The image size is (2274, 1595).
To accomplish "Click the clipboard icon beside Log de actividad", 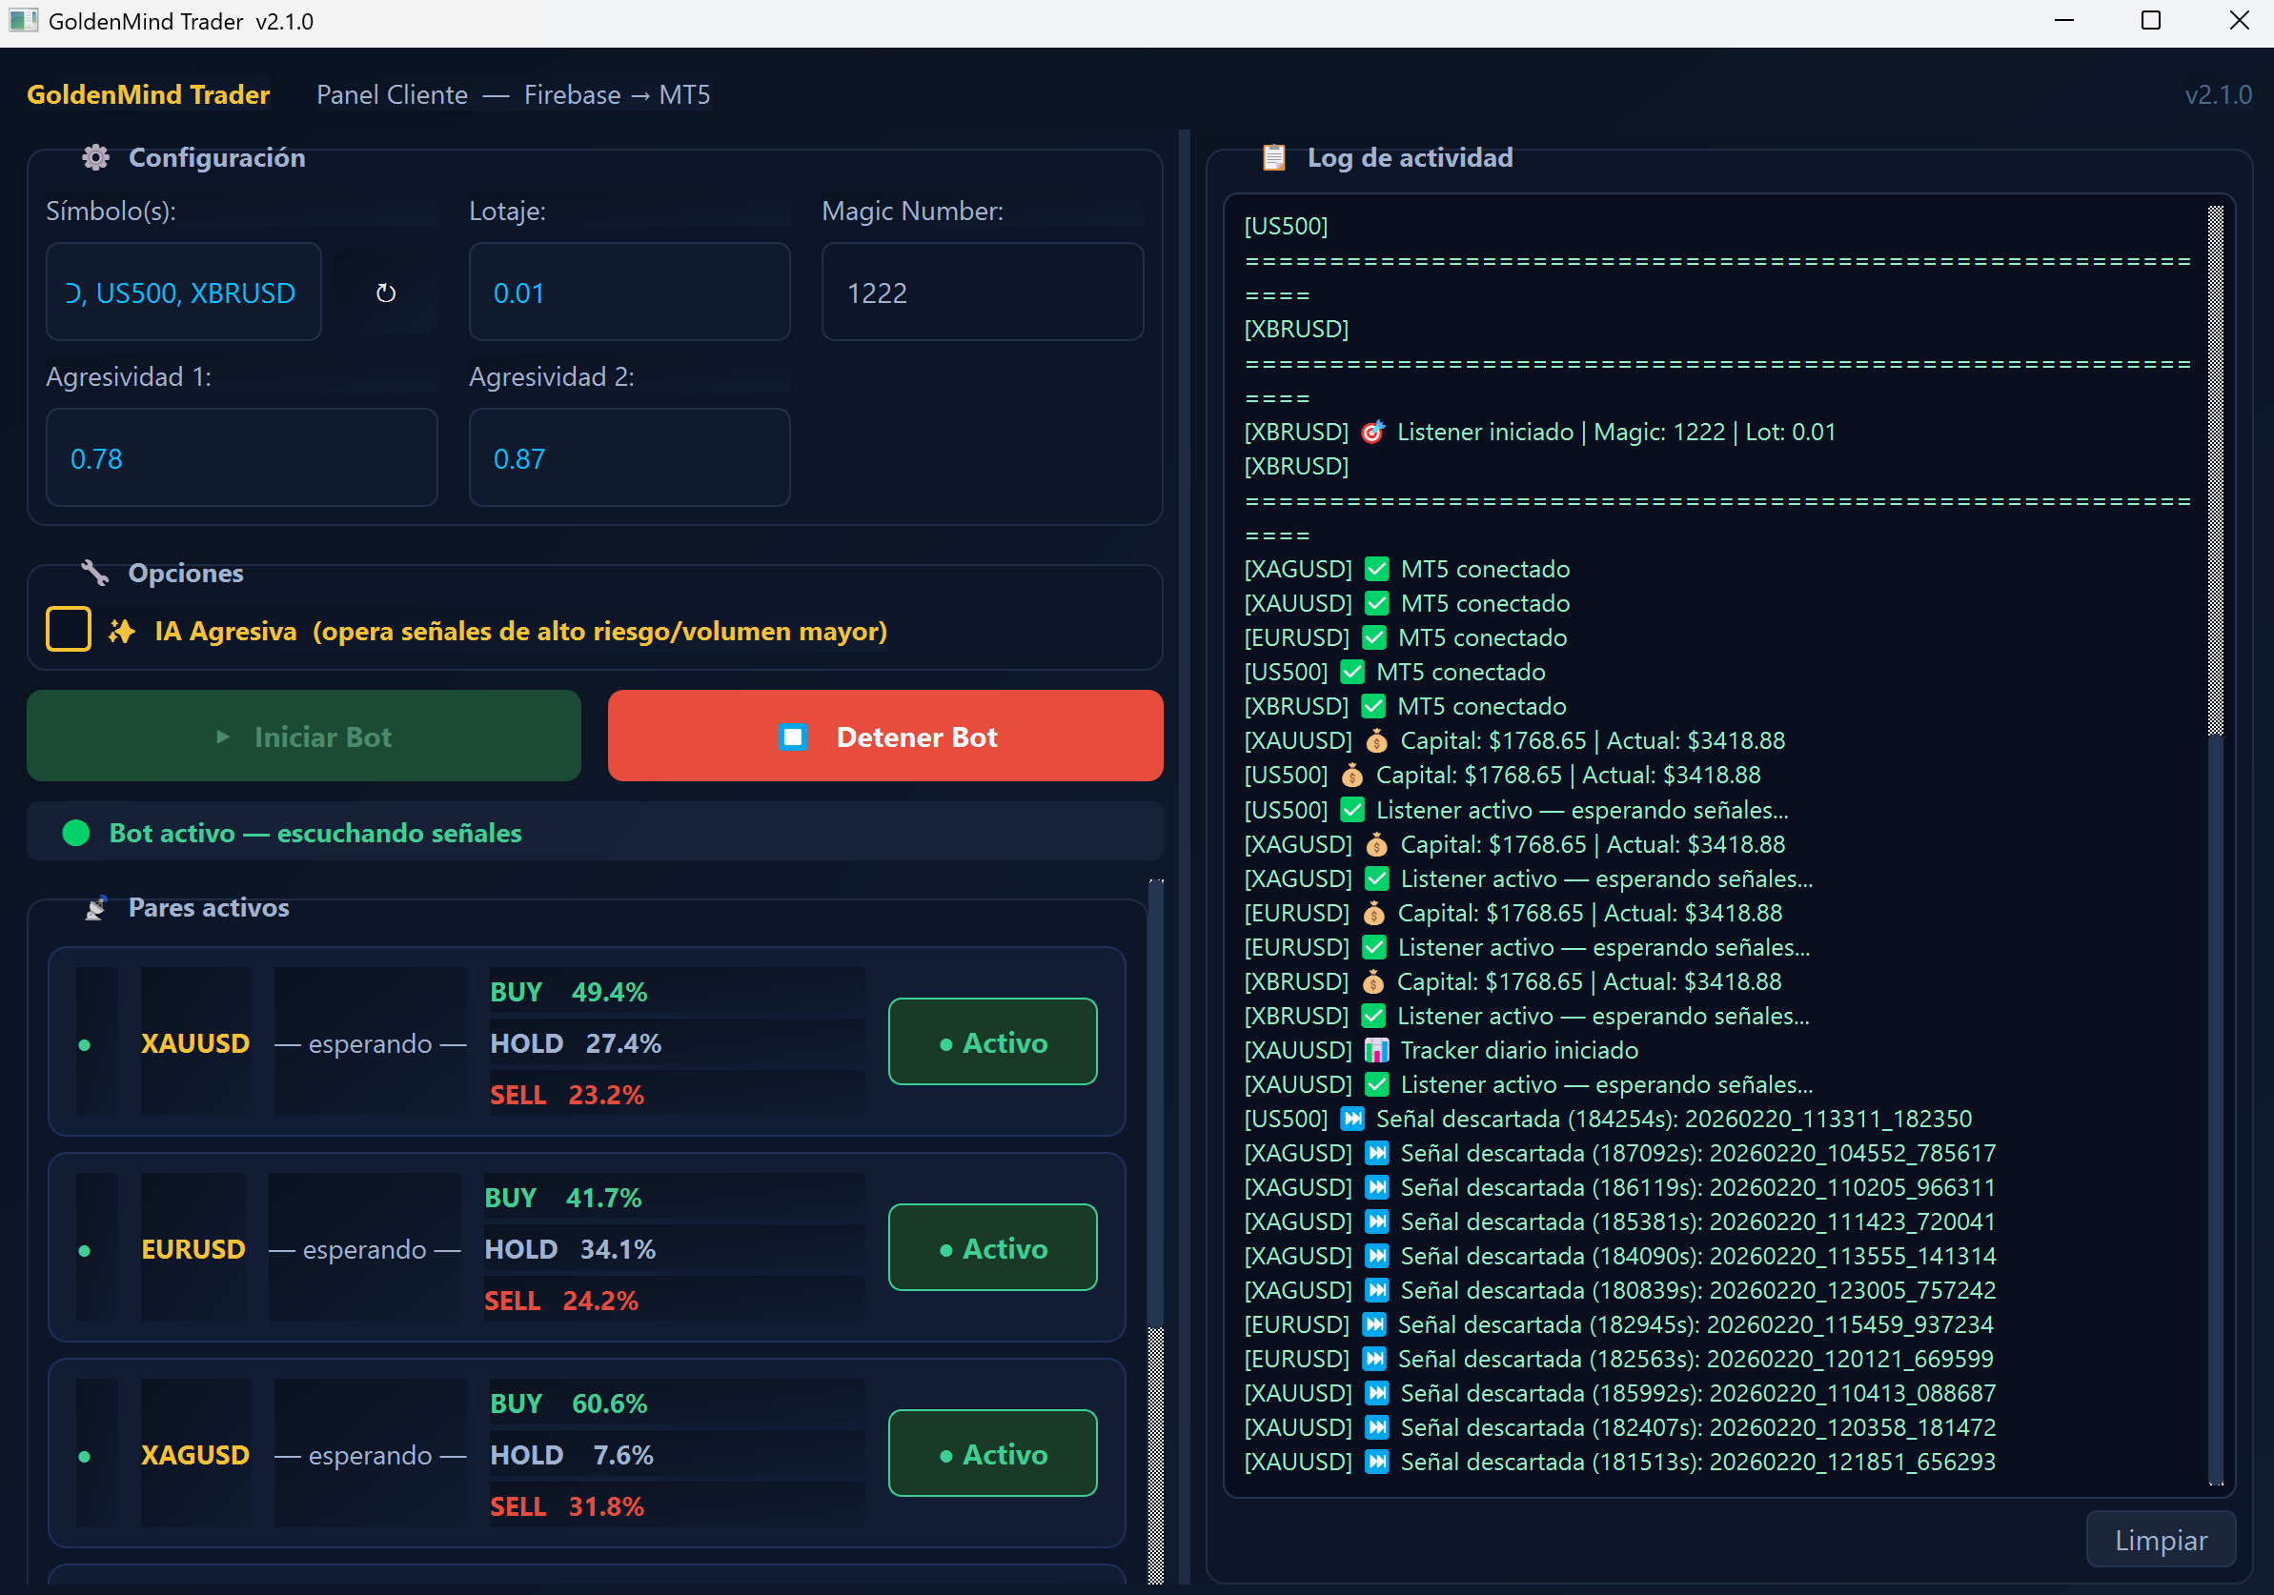I will (1273, 157).
